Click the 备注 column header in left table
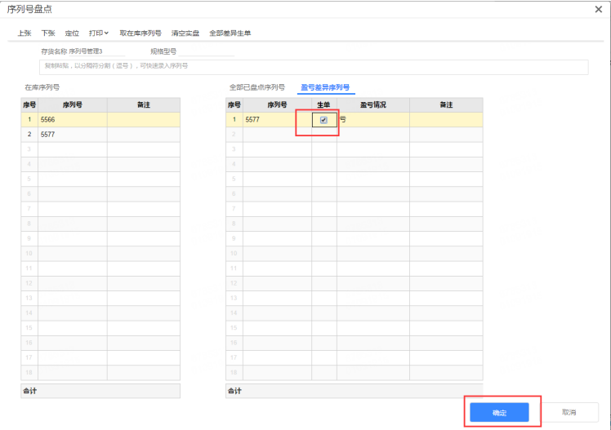Screen dimensions: 611x430 click(144, 104)
